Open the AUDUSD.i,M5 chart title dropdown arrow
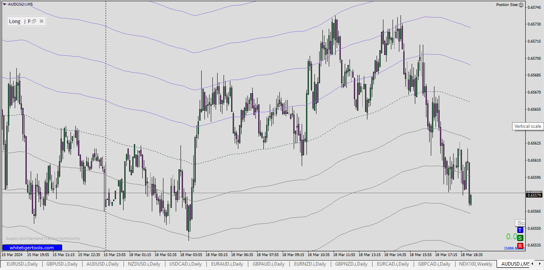This screenshot has height=270, width=544. pyautogui.click(x=4, y=4)
